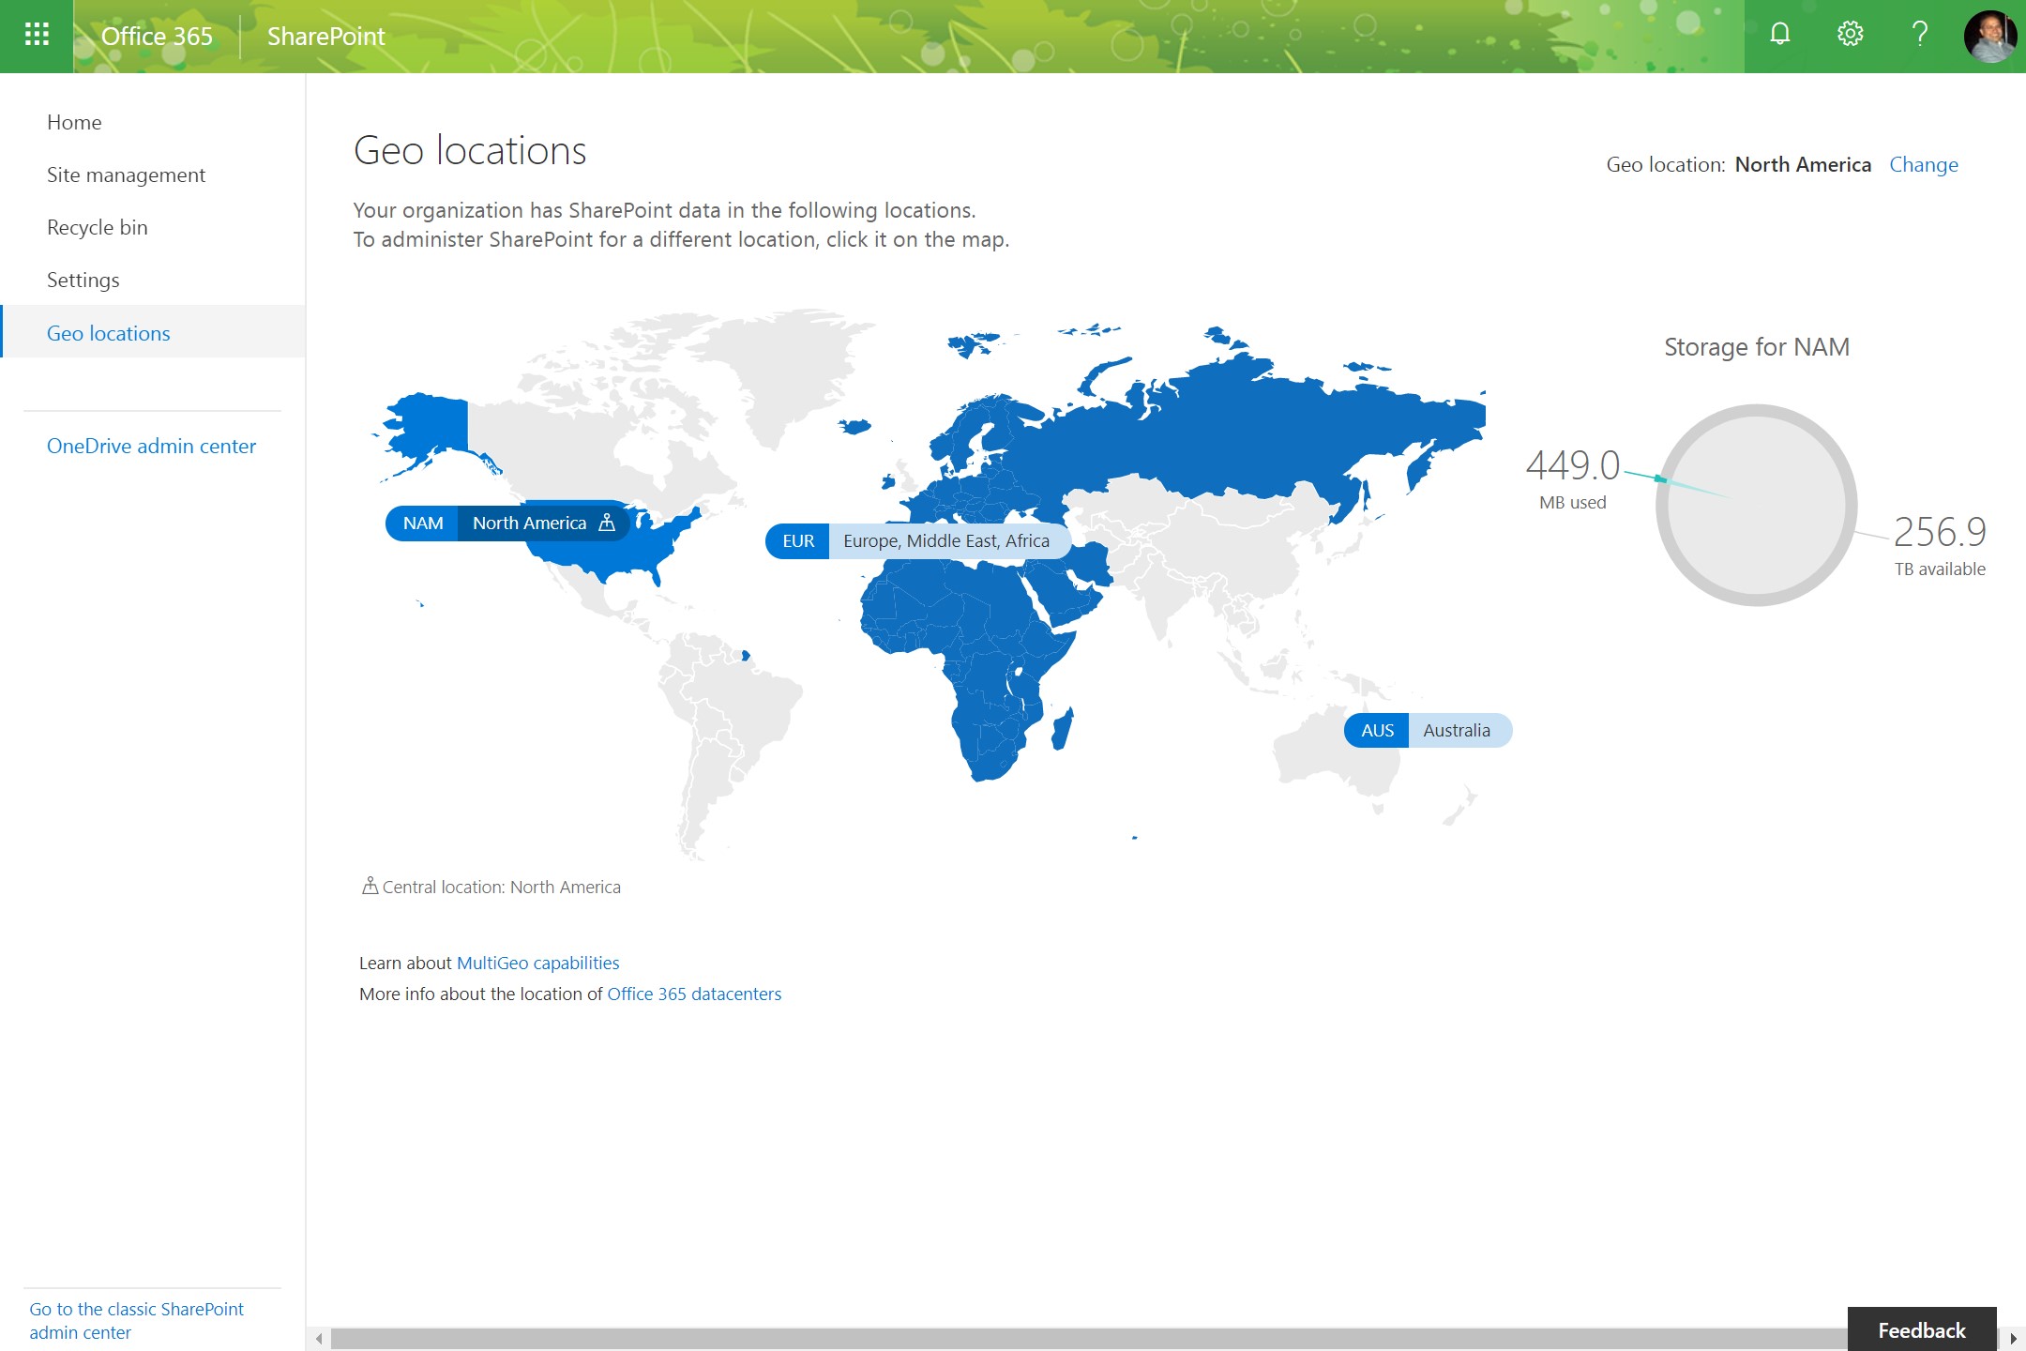Open Settings in the left navigation
2026x1351 pixels.
83,280
